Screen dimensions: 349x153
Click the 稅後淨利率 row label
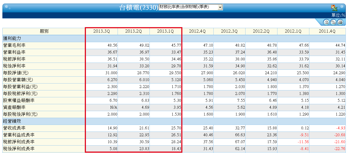[x=14, y=66]
